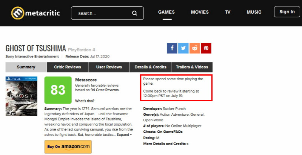Click the What's this? link
The width and height of the screenshot is (302, 155).
85,101
